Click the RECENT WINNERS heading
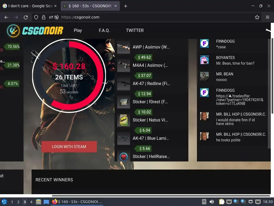This screenshot has height=206, width=274. 54,180
